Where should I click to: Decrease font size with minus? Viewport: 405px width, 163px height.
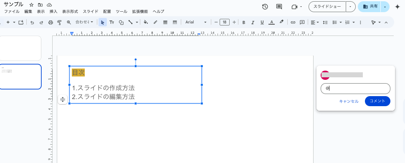pos(216,22)
